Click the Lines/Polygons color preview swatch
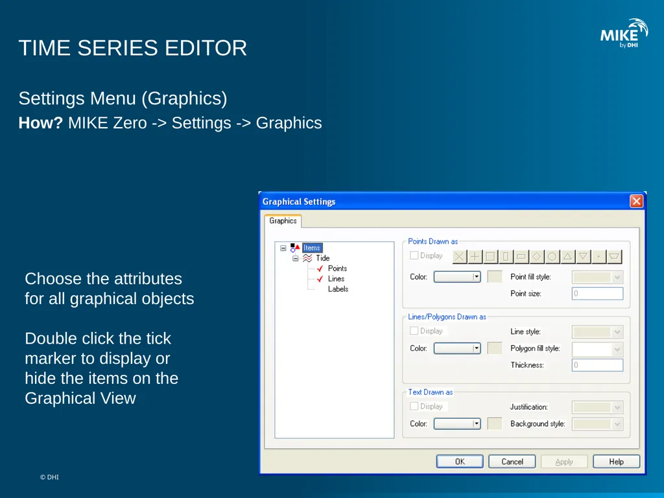 click(x=495, y=348)
